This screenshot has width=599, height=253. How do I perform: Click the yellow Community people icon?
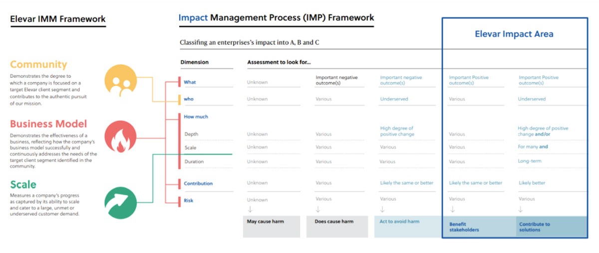pyautogui.click(x=120, y=81)
